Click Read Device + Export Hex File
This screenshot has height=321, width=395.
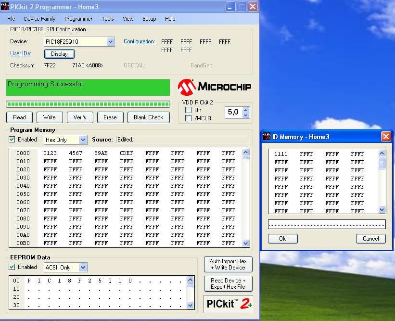pos(228,284)
